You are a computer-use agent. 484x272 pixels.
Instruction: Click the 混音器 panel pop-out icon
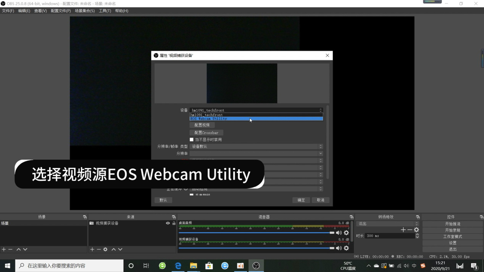coord(351,217)
